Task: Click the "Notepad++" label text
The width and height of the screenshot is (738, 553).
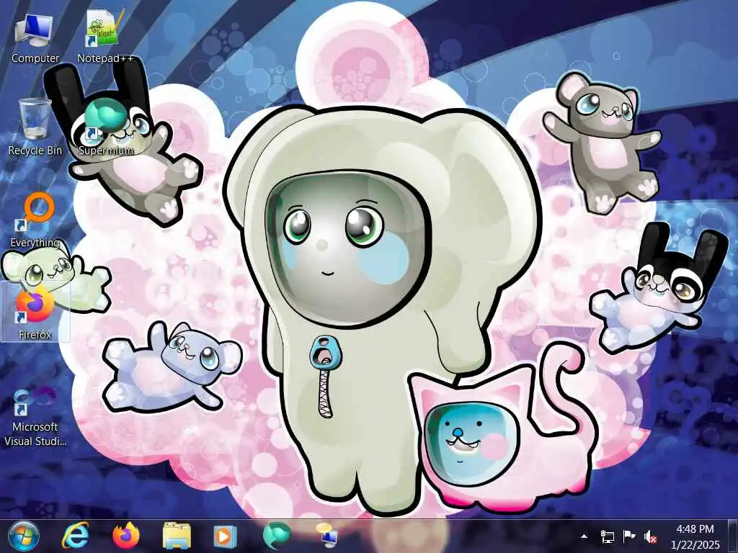Action: tap(105, 58)
